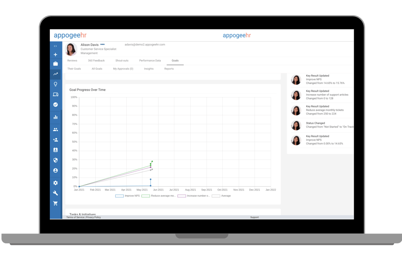
Task: Open the All Goals sub-tab
Action: click(97, 69)
